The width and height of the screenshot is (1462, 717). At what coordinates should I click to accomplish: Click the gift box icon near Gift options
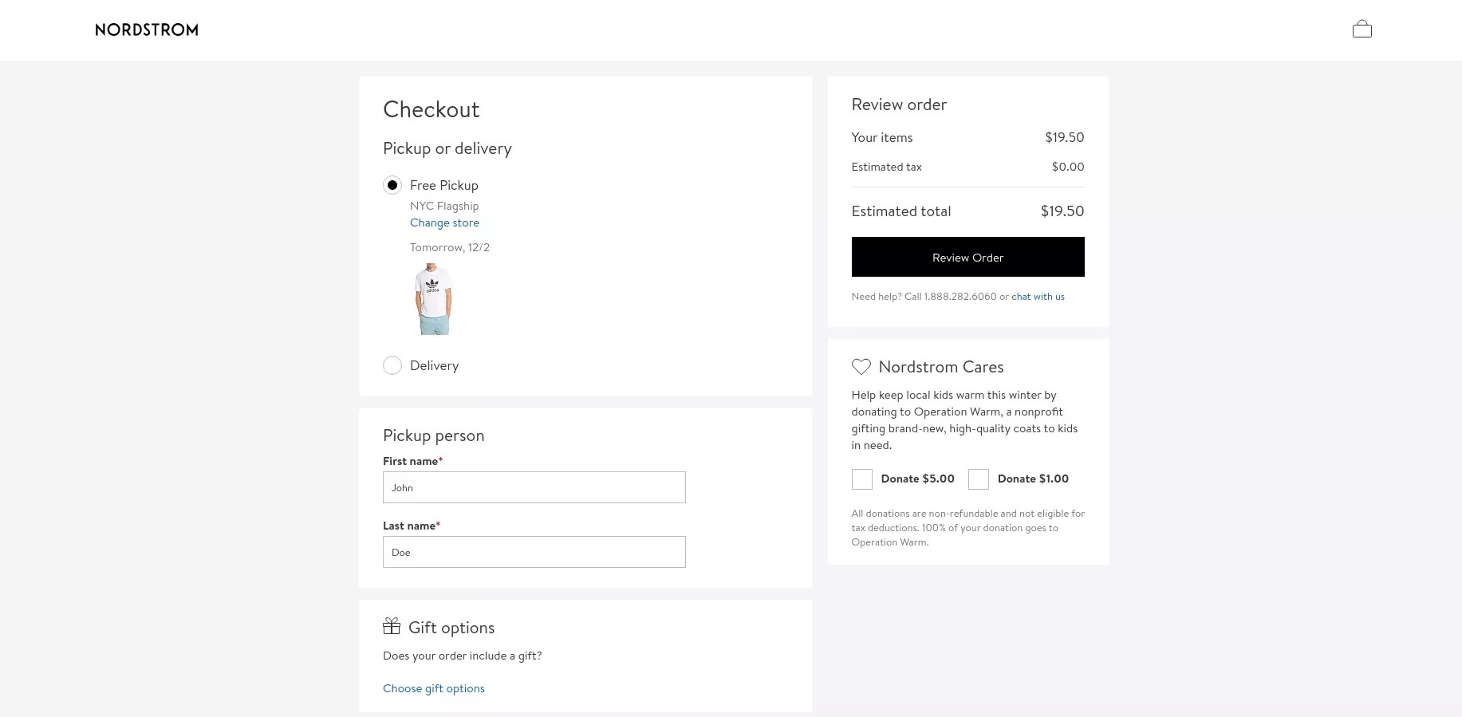click(x=392, y=626)
